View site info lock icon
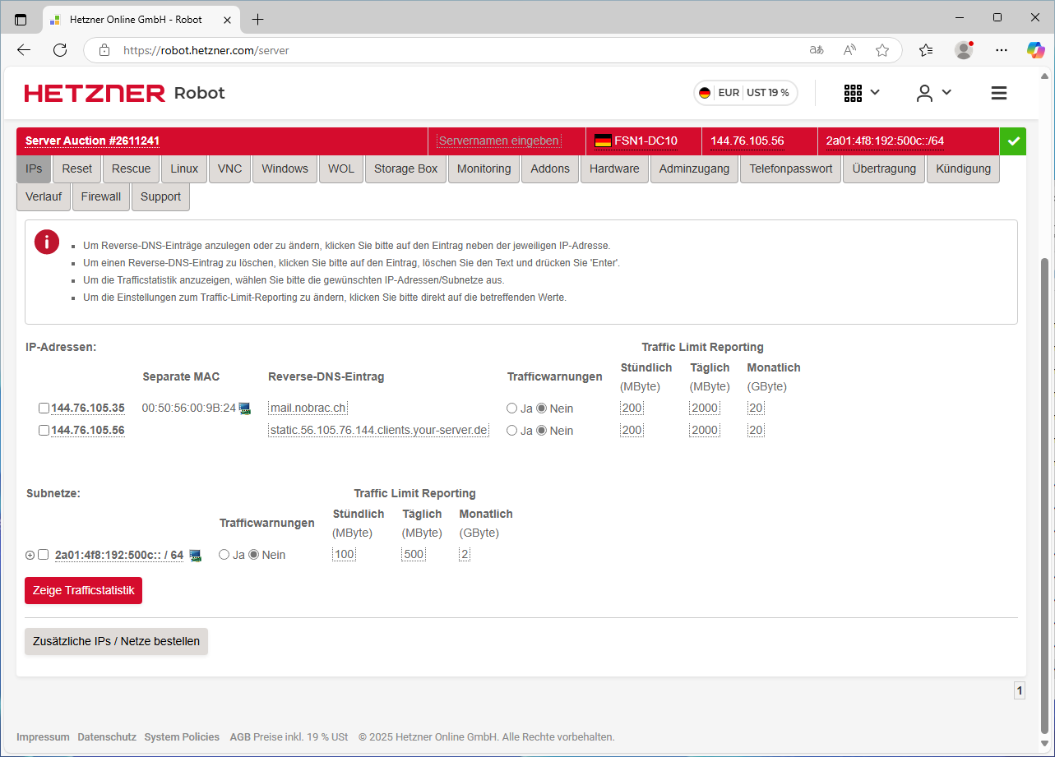Image resolution: width=1055 pixels, height=757 pixels. [x=104, y=50]
